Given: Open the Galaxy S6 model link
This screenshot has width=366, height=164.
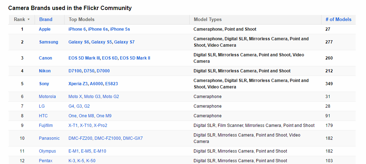Looking at the screenshot, I should [x=79, y=42].
